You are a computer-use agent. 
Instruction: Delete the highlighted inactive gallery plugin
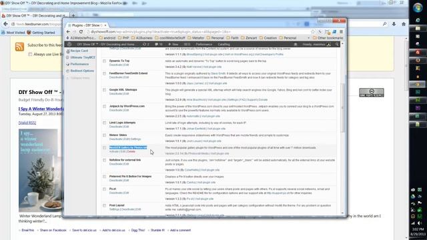(131, 151)
